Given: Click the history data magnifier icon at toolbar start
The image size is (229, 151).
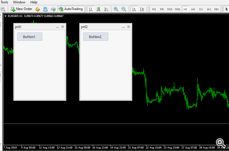Looking at the screenshot, I should click(x=3, y=9).
